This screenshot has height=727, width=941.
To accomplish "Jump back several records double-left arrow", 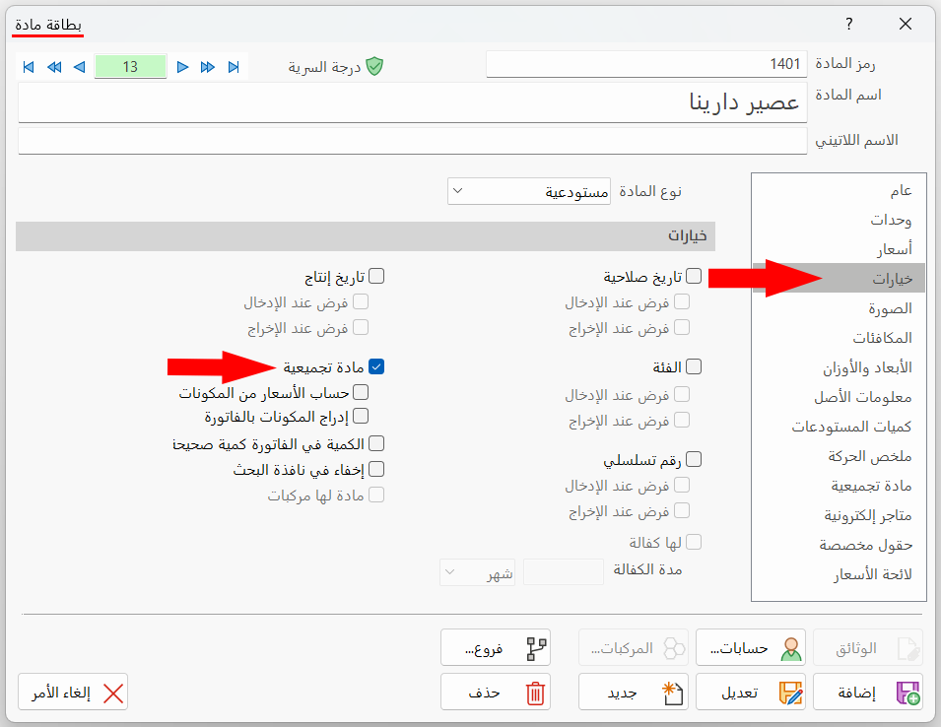I will pyautogui.click(x=54, y=67).
